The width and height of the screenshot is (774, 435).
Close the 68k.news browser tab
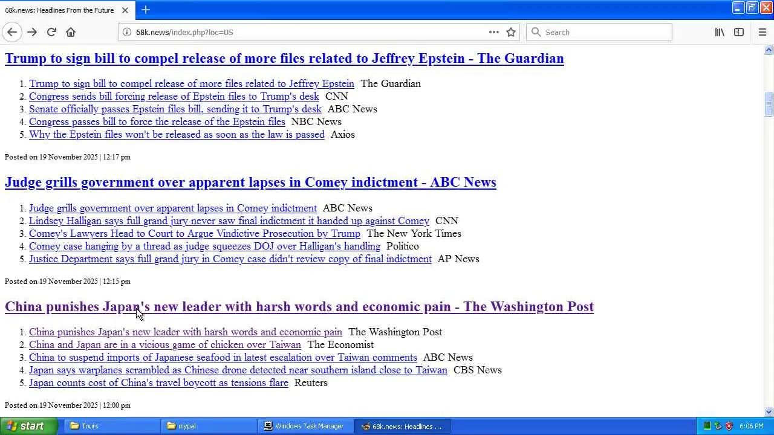[x=125, y=10]
